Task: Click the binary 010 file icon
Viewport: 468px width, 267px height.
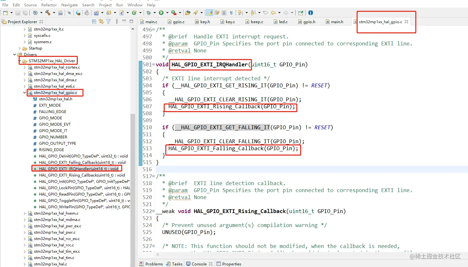Action: tap(60, 13)
